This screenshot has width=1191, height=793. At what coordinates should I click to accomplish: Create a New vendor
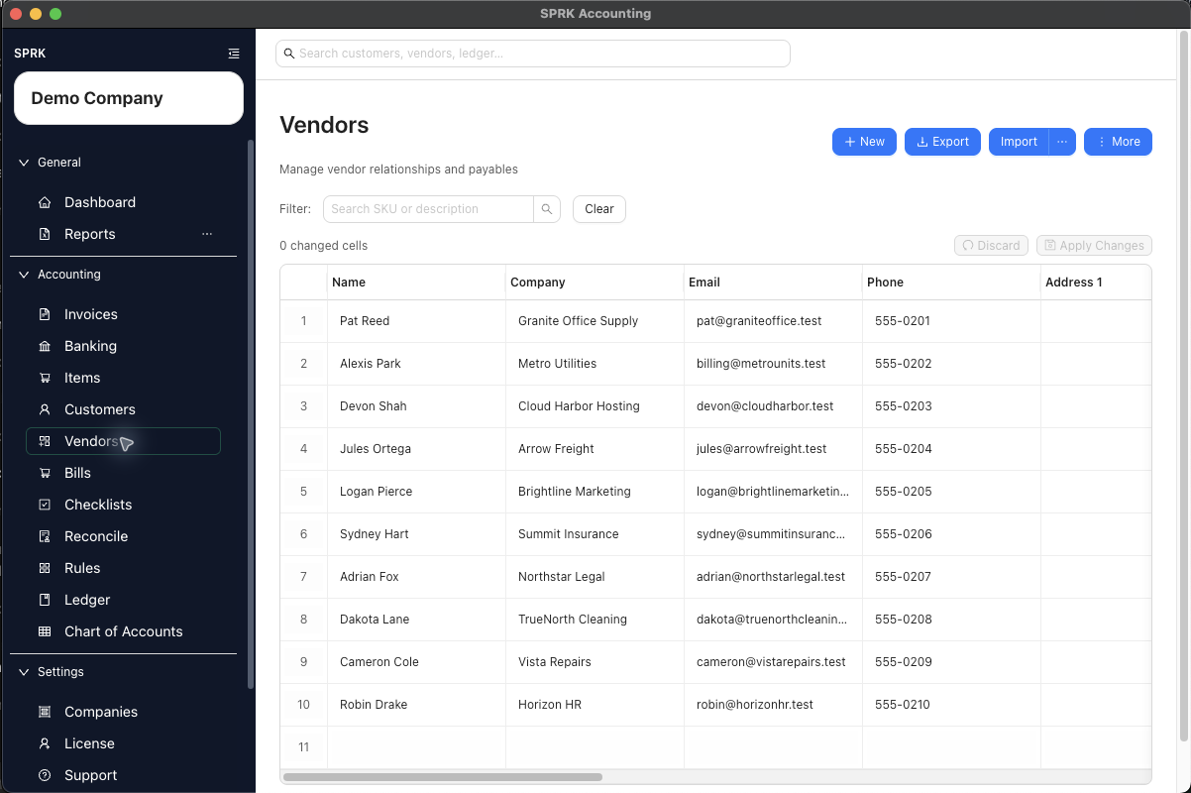864,142
